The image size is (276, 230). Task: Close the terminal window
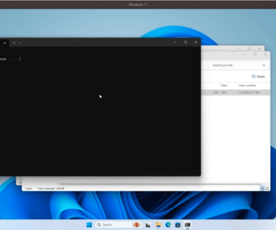[x=196, y=42]
